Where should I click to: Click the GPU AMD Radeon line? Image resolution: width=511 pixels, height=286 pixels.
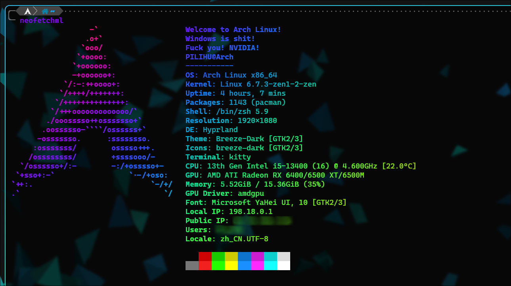(x=275, y=175)
